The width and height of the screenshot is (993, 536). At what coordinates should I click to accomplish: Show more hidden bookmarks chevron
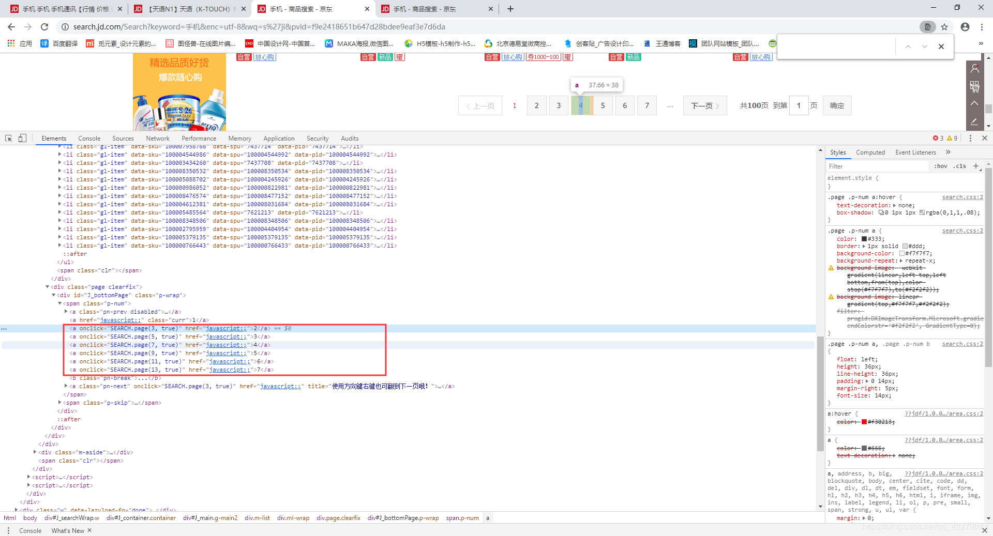[x=981, y=43]
